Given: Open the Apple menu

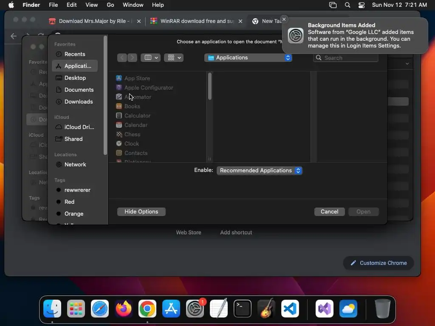Looking at the screenshot, I should tap(11, 5).
